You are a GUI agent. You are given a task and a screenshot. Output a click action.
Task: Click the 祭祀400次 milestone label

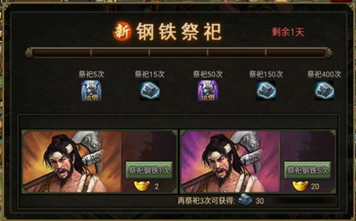coord(324,74)
